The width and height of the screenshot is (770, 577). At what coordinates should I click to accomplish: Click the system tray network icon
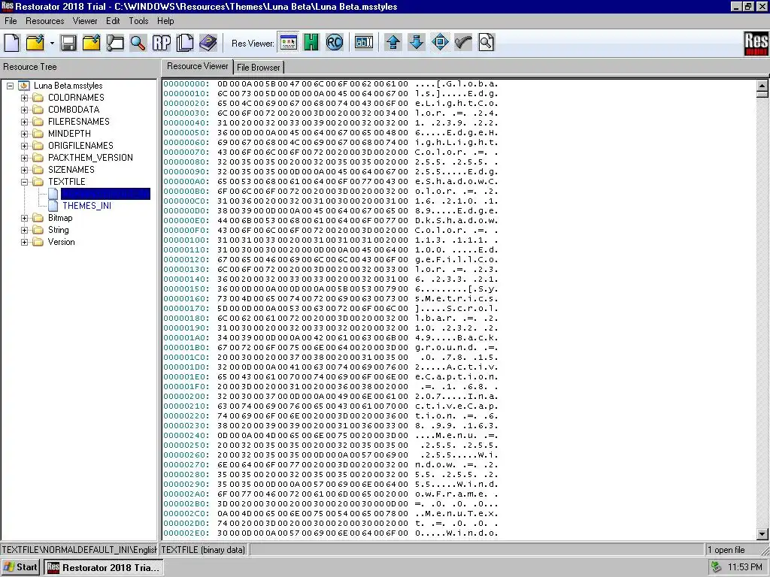click(716, 567)
